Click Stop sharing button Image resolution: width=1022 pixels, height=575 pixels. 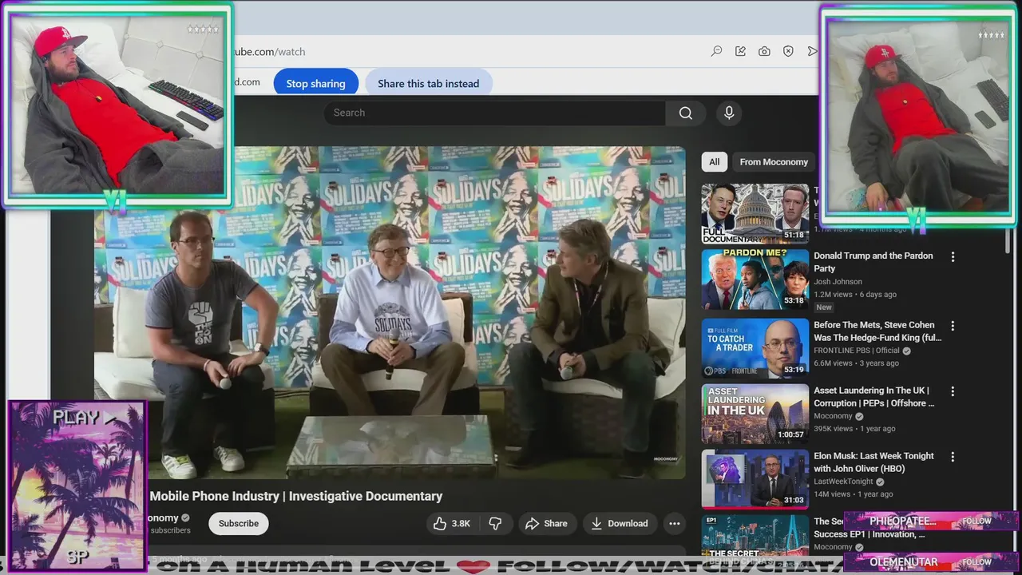pyautogui.click(x=315, y=83)
